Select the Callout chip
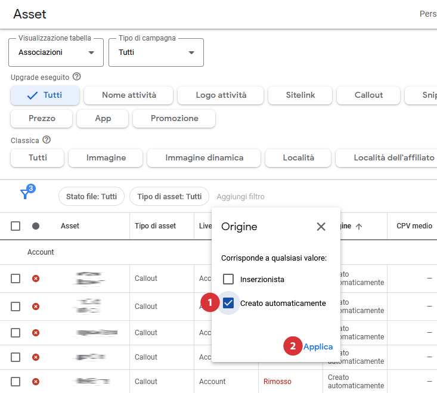 pyautogui.click(x=368, y=95)
